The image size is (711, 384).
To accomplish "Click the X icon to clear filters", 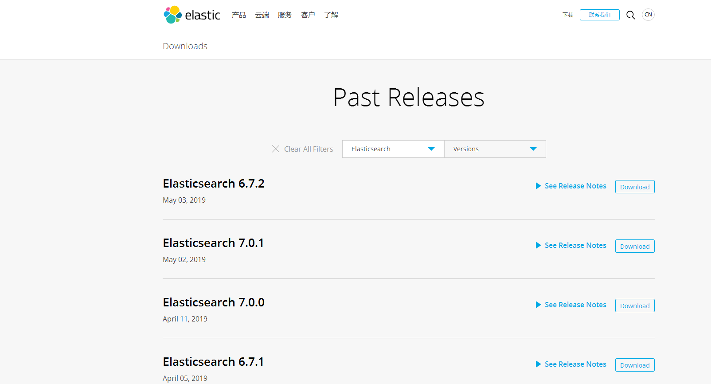I will point(276,149).
